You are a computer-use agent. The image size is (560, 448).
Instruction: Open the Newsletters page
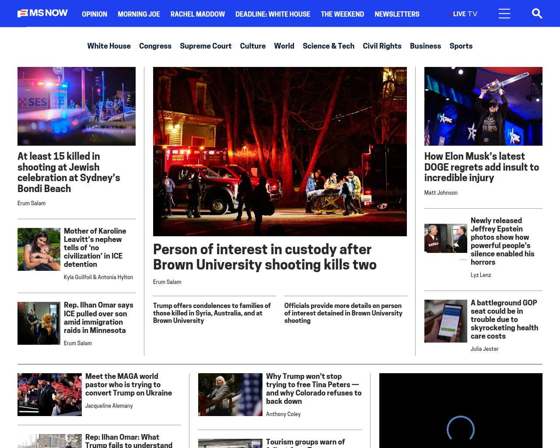point(396,14)
